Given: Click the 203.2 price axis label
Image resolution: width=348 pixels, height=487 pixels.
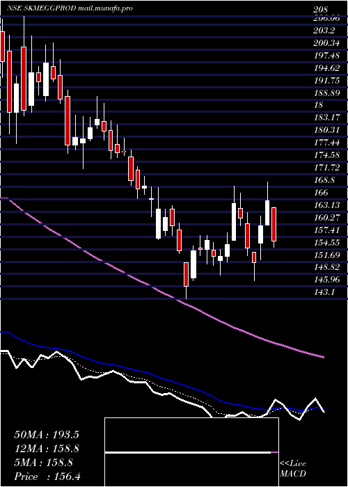Looking at the screenshot, I should click(x=325, y=31).
